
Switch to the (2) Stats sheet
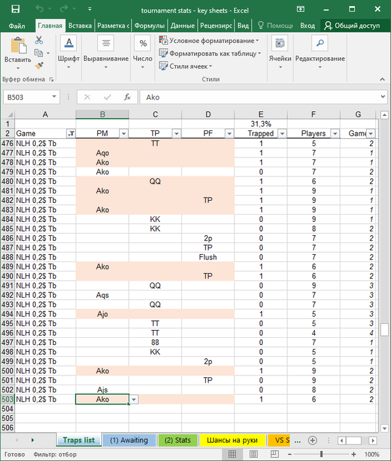(177, 440)
